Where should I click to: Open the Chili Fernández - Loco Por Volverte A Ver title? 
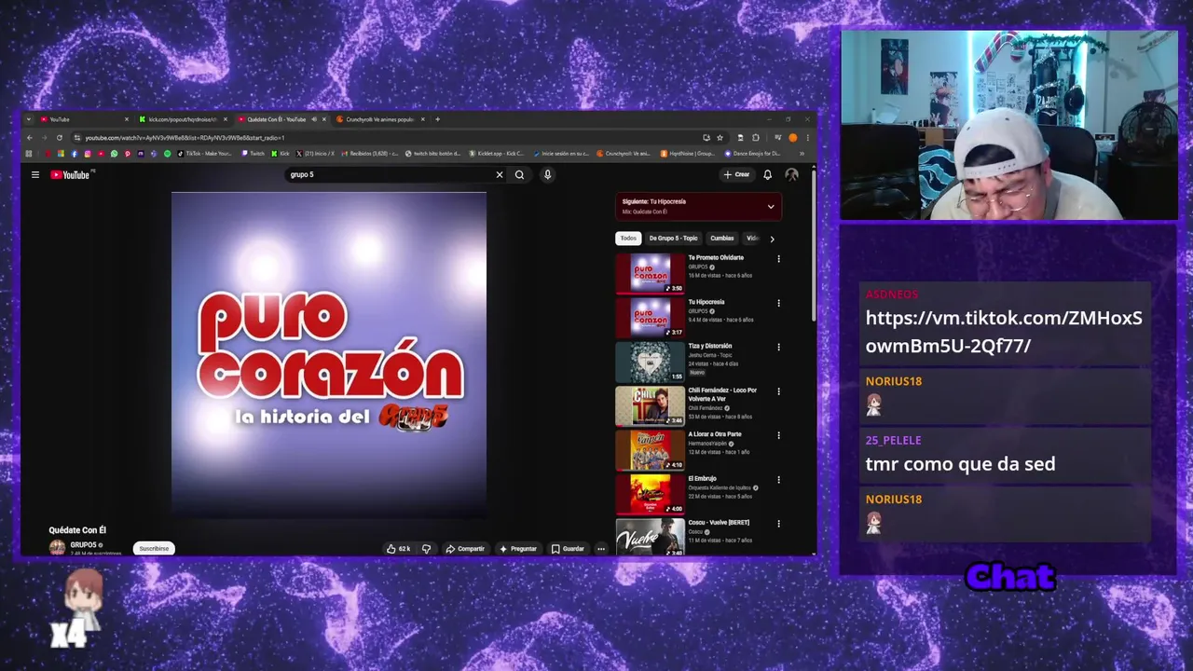click(x=722, y=394)
